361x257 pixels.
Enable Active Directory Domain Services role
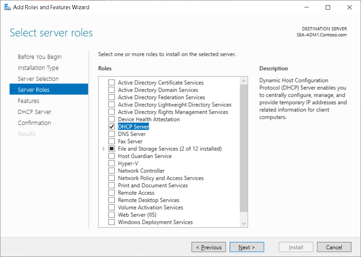coord(111,90)
